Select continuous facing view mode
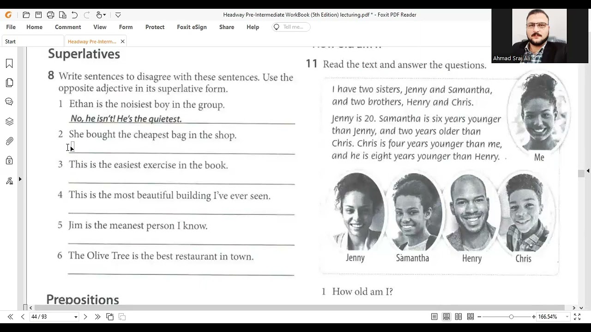Screen dimensions: 591x332 pos(470,317)
